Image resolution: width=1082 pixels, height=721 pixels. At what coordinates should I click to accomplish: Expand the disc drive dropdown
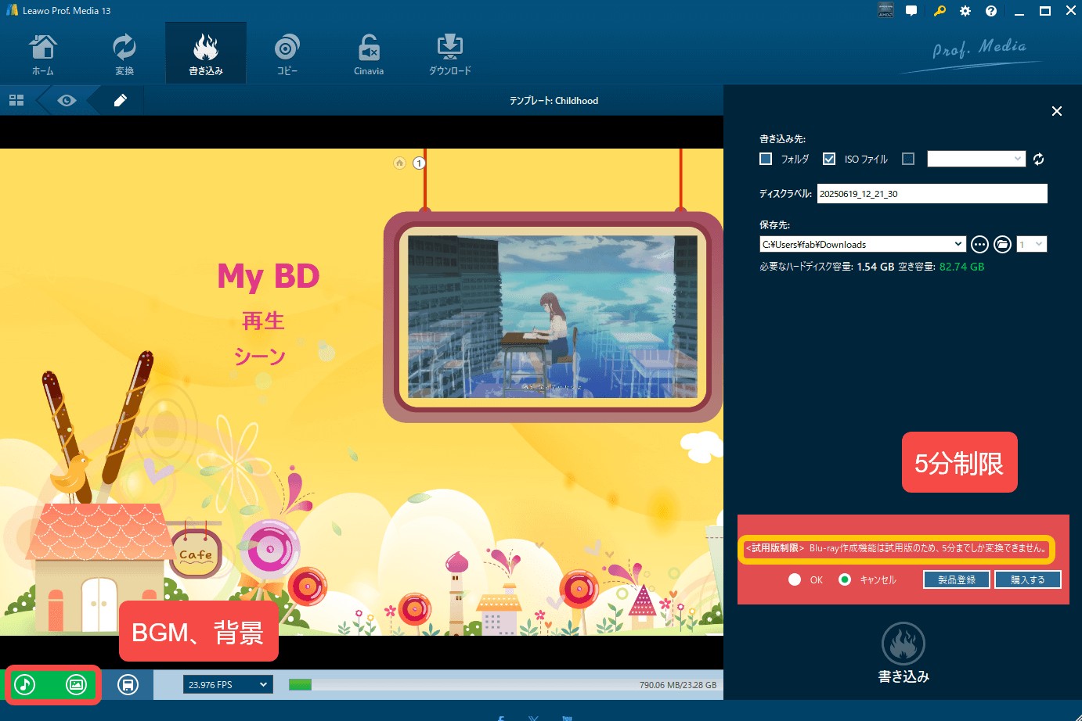(x=976, y=159)
